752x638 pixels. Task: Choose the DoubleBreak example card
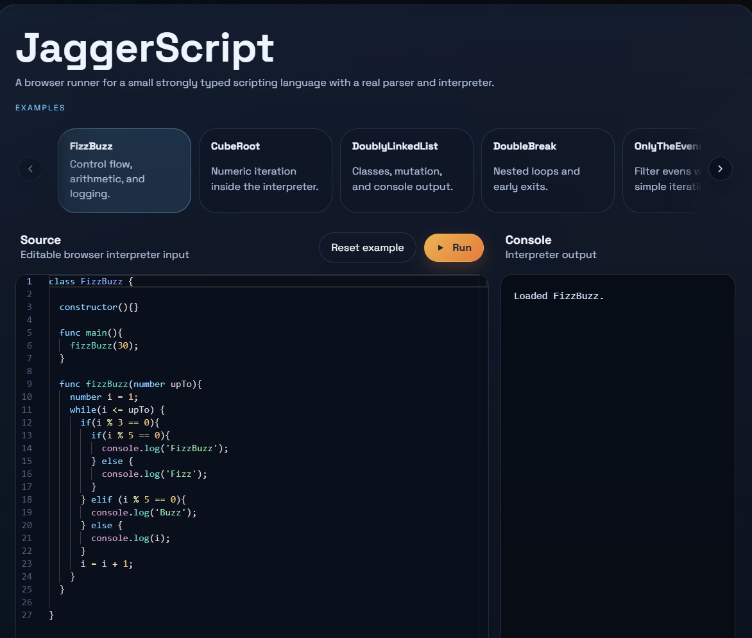click(548, 171)
